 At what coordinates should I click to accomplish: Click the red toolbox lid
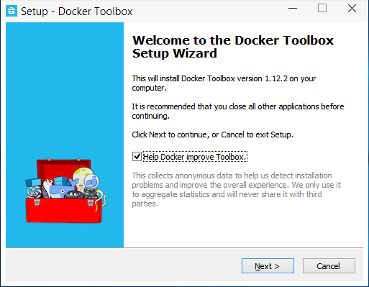[x=64, y=168]
